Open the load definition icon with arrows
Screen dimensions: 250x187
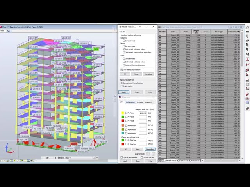[x=247, y=88]
